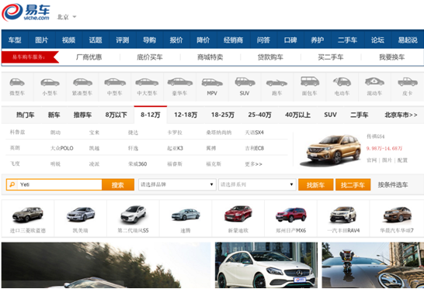Expand the 请选择品牌 brand dropdown
Viewport: 424px width, 289px height.
[177, 184]
